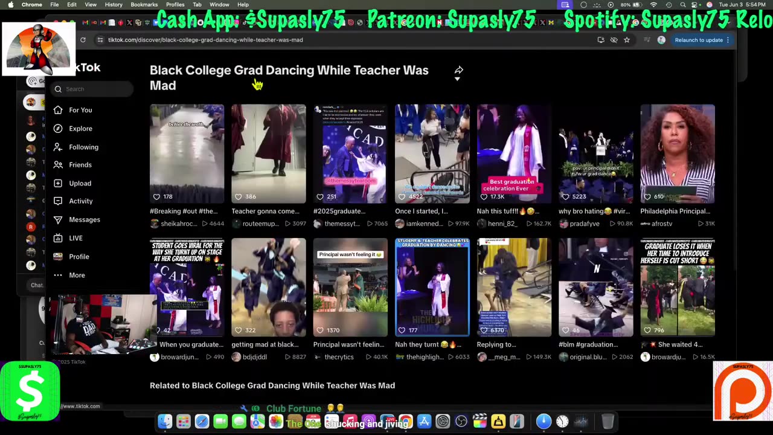Click the 'Nah this tuff!!' video caption
The image size is (773, 435).
(509, 211)
